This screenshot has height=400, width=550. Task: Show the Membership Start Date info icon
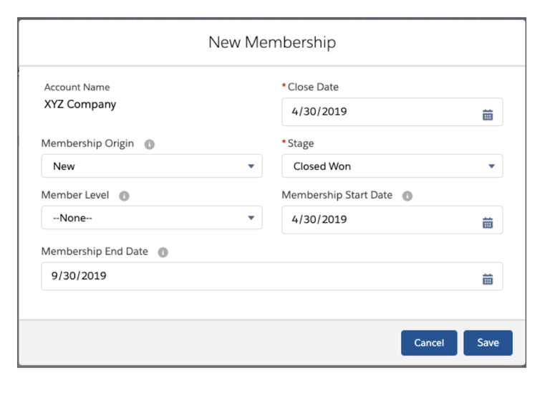pyautogui.click(x=407, y=196)
